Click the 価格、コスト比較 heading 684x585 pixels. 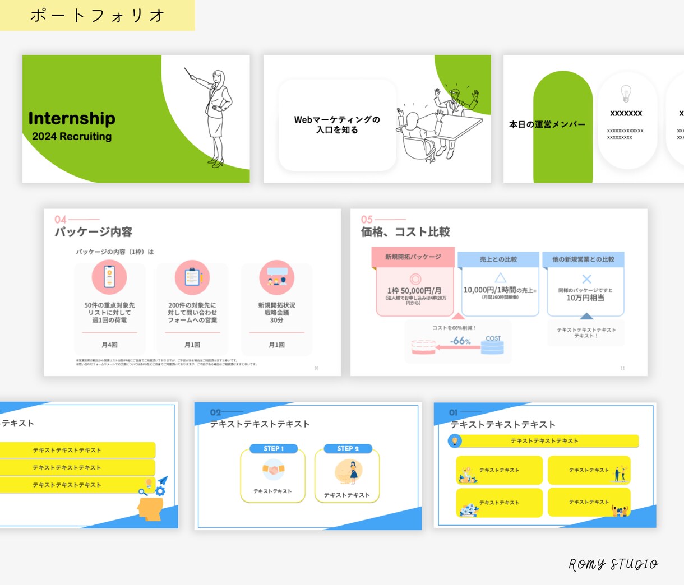pos(405,232)
